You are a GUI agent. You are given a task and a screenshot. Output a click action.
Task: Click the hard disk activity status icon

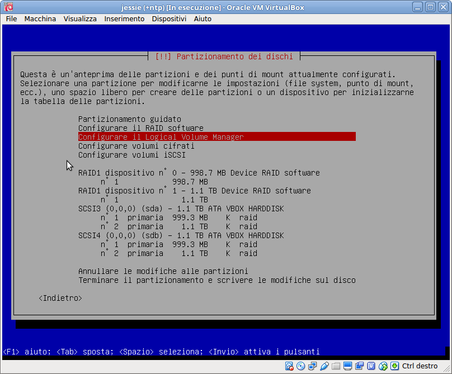tap(289, 366)
